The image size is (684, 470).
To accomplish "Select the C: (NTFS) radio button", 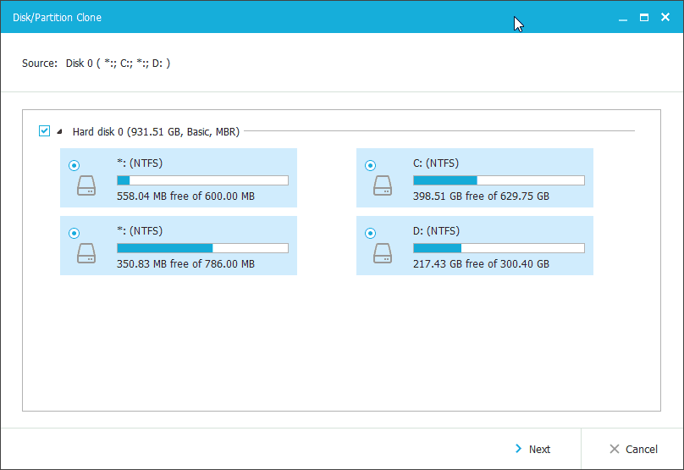I will click(x=370, y=166).
